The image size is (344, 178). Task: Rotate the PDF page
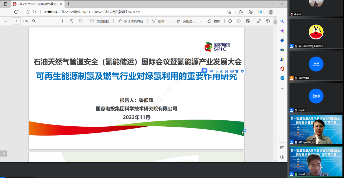pos(71,21)
